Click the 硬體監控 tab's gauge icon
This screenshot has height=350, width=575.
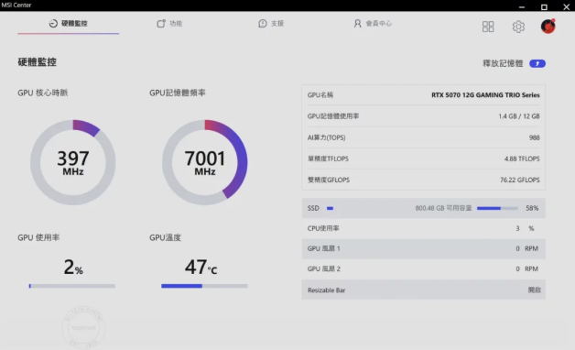pos(53,24)
